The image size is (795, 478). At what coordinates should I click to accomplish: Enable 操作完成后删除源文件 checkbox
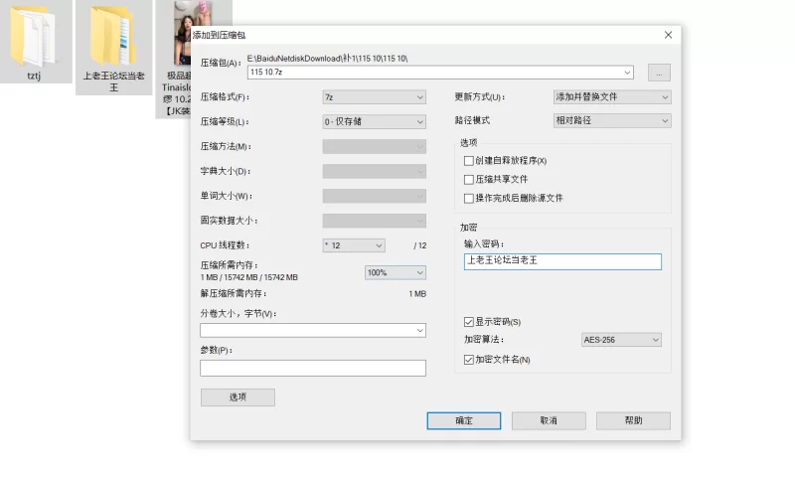pyautogui.click(x=469, y=198)
